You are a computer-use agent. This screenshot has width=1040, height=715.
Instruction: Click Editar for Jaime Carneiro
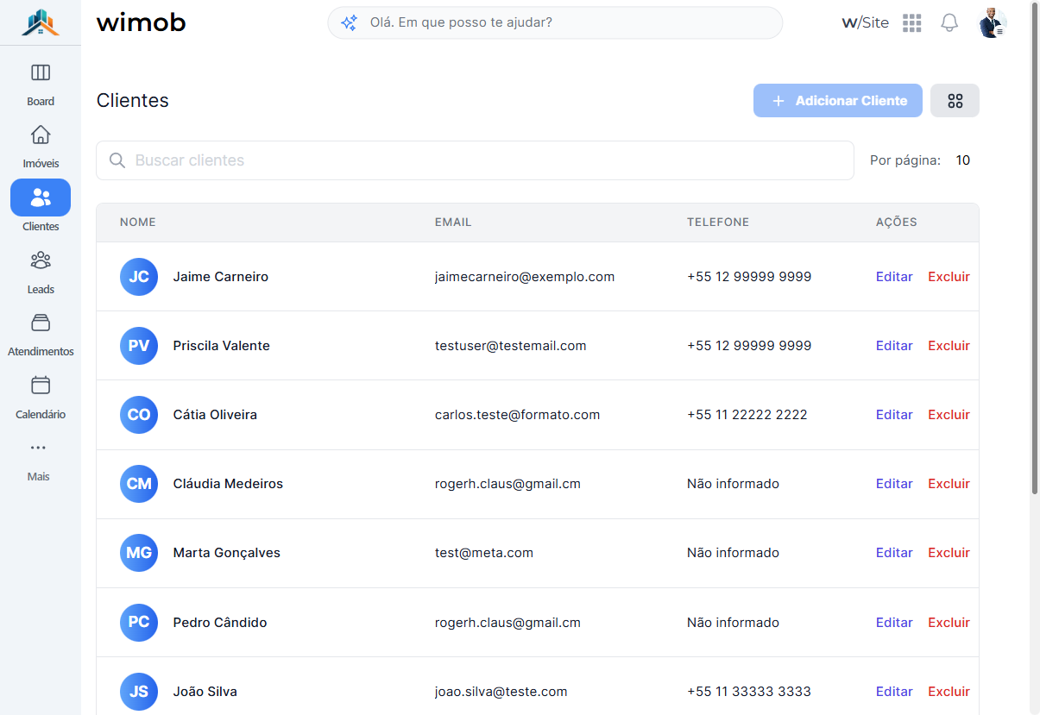tap(894, 277)
